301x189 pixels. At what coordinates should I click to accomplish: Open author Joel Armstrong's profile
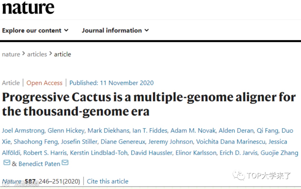[x=23, y=131]
